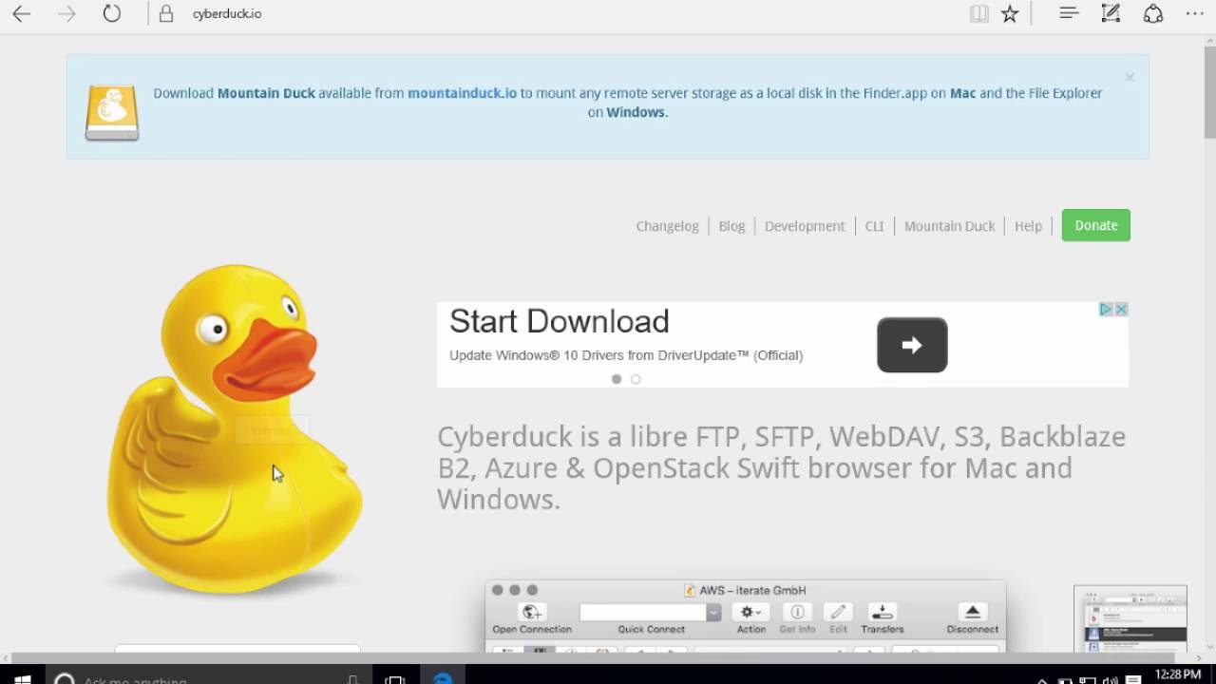The width and height of the screenshot is (1216, 684).
Task: Open the Action Center notification icon
Action: (x=1132, y=678)
